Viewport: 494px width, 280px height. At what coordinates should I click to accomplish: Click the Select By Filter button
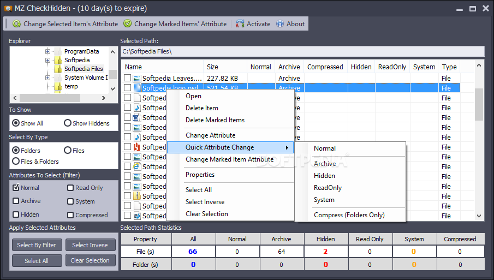(x=37, y=245)
